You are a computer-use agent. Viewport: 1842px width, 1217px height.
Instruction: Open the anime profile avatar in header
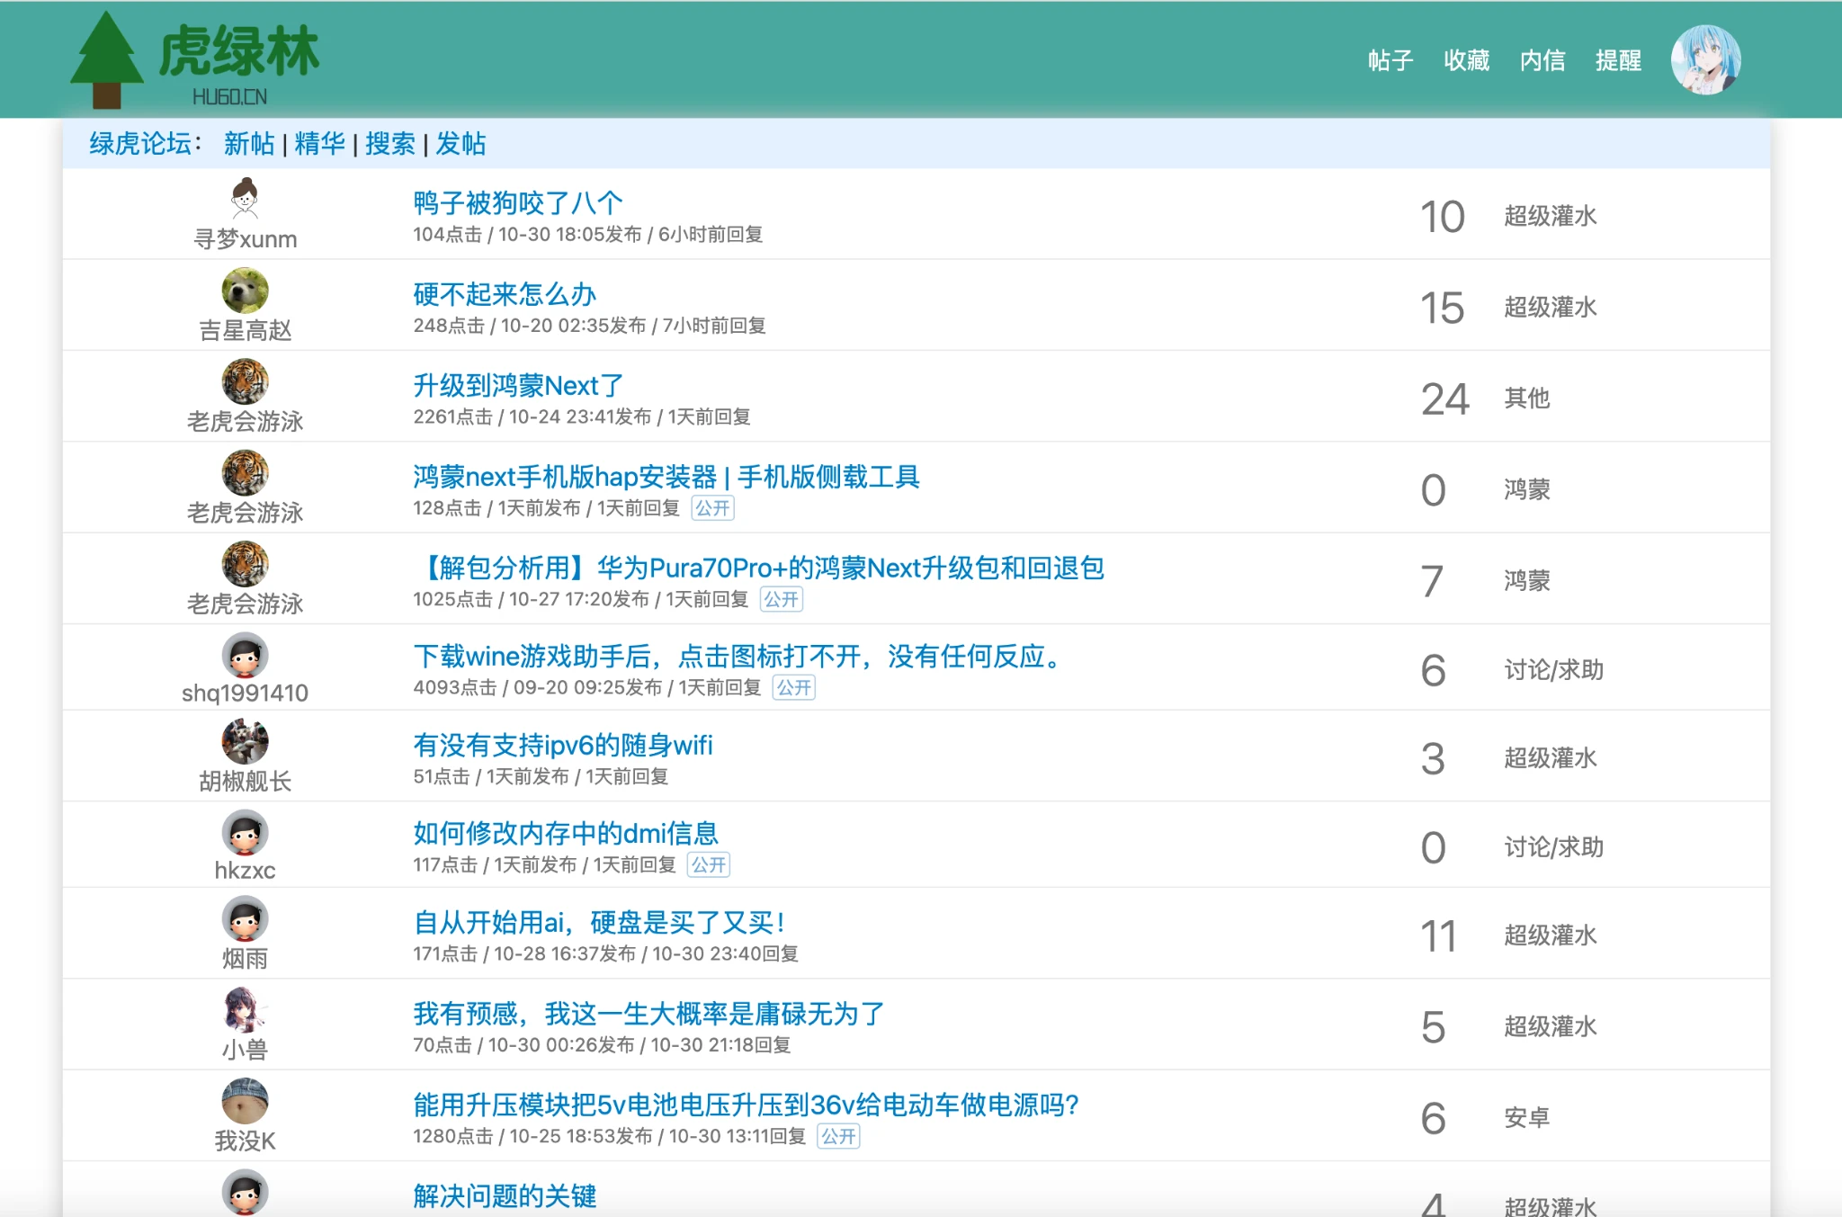1704,60
